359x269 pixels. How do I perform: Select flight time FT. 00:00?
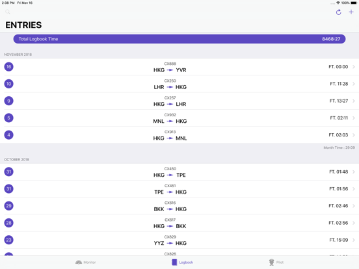tap(338, 67)
